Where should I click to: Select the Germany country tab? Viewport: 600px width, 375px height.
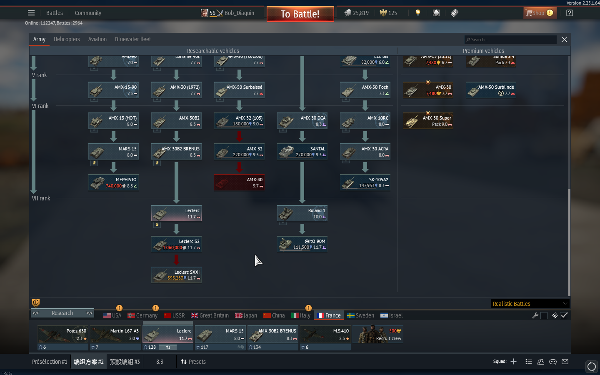click(142, 315)
